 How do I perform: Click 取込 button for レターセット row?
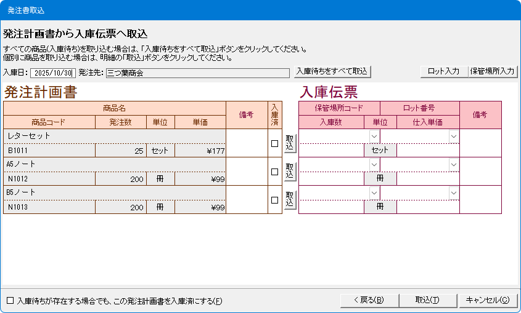coord(290,143)
